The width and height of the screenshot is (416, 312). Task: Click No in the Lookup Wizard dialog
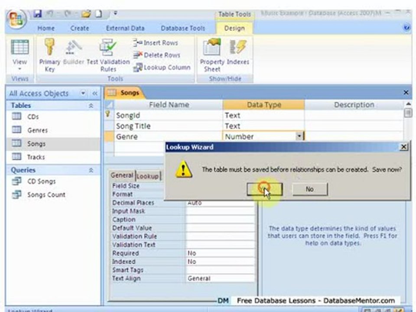point(309,189)
